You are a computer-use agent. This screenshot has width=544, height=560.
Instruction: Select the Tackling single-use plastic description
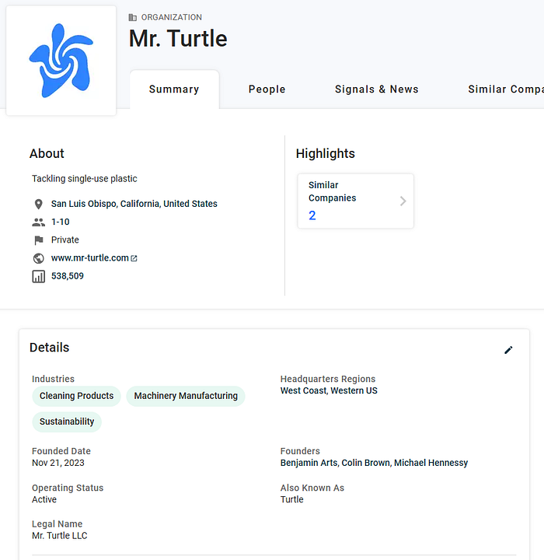tap(85, 179)
